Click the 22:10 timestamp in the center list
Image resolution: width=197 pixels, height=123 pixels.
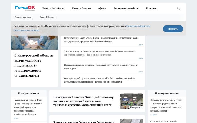pos(141,45)
